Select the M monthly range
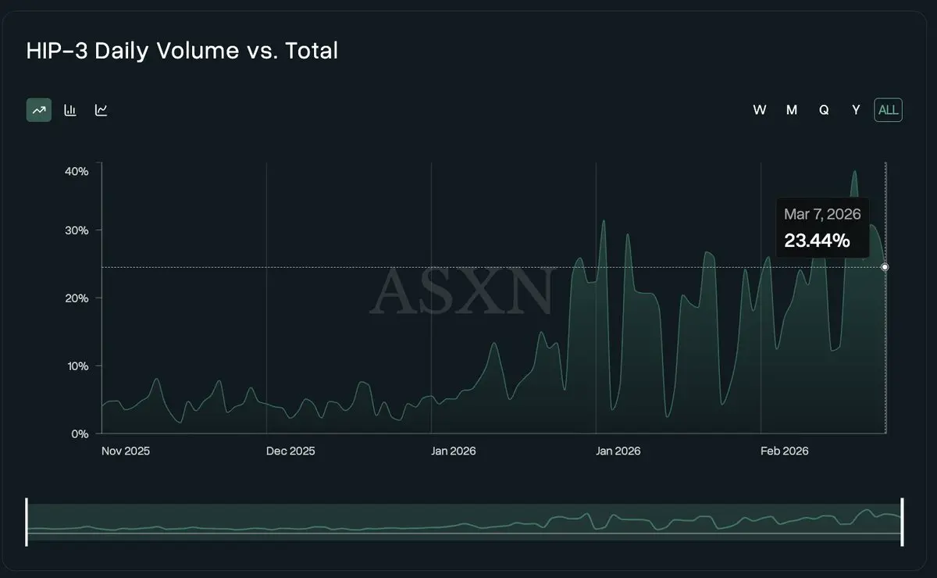Screen dimensions: 937x578 [x=792, y=110]
